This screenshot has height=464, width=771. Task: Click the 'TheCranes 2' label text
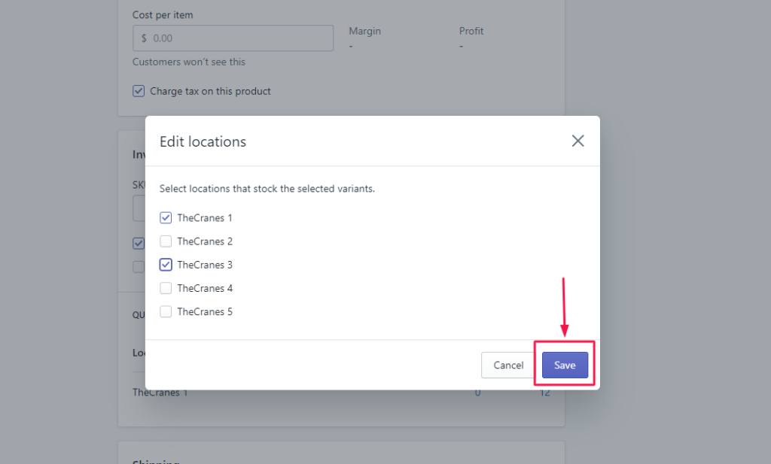(x=205, y=241)
